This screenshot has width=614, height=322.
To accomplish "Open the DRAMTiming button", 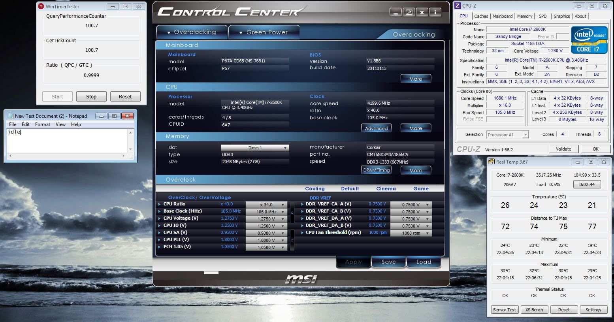I will click(376, 170).
